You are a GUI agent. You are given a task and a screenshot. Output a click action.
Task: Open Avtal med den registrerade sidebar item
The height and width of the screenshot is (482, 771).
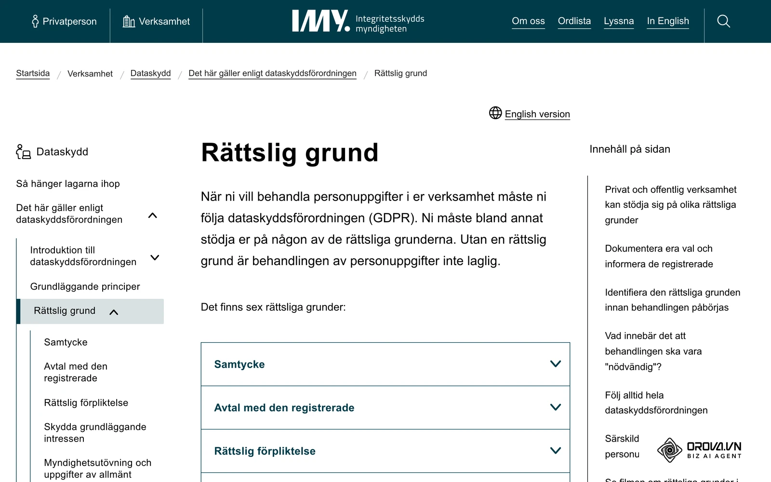76,372
